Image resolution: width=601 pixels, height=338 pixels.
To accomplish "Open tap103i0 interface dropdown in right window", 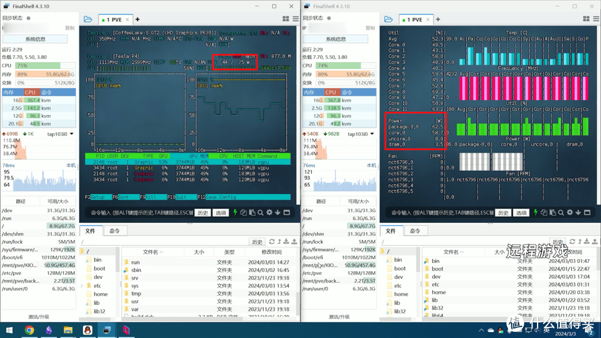I will tap(372, 134).
